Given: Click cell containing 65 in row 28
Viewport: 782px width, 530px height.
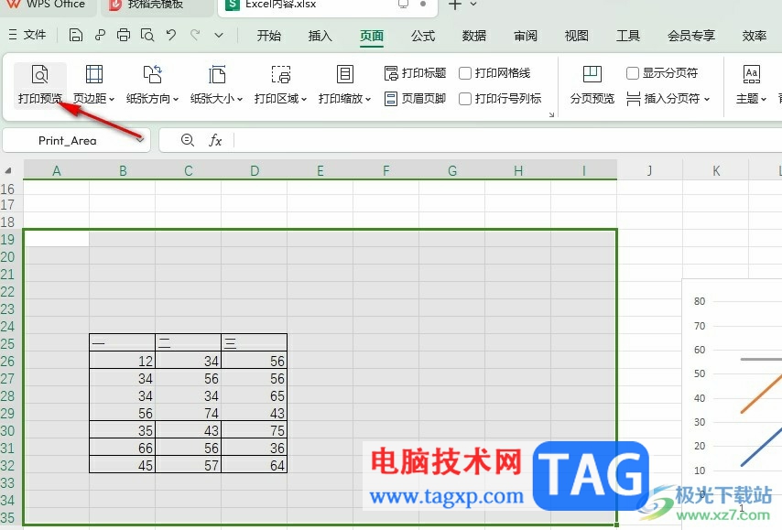Looking at the screenshot, I should (x=255, y=395).
